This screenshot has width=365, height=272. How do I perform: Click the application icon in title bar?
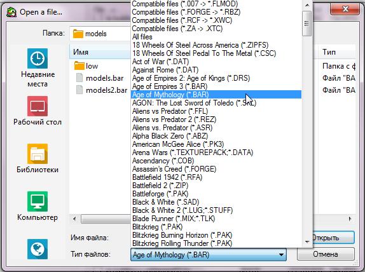click(11, 12)
